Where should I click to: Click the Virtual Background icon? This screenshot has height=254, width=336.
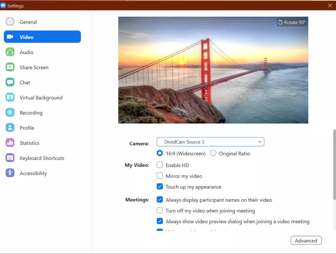point(10,97)
